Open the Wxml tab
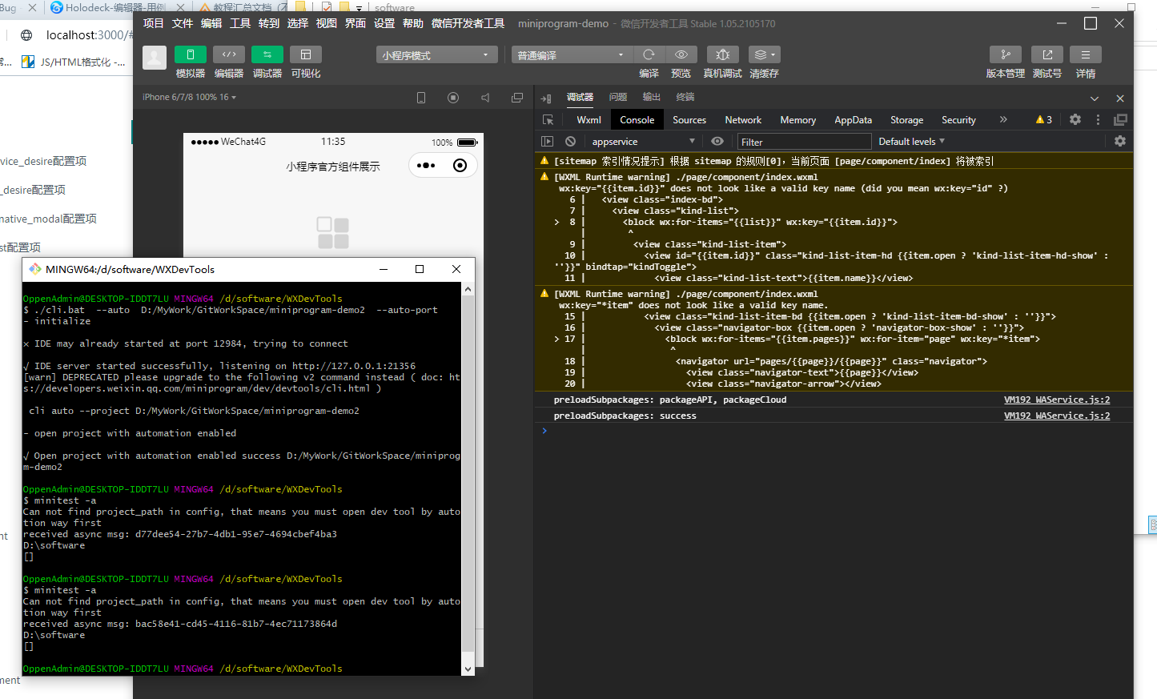The height and width of the screenshot is (699, 1157). [x=589, y=120]
